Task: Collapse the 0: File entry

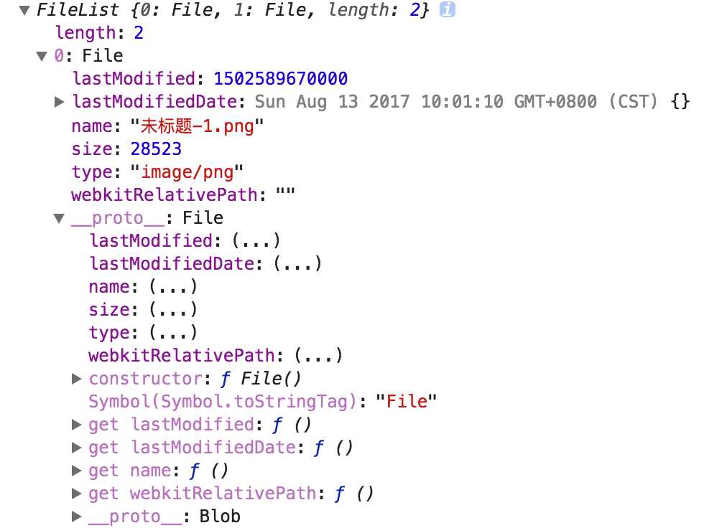Action: pyautogui.click(x=42, y=56)
